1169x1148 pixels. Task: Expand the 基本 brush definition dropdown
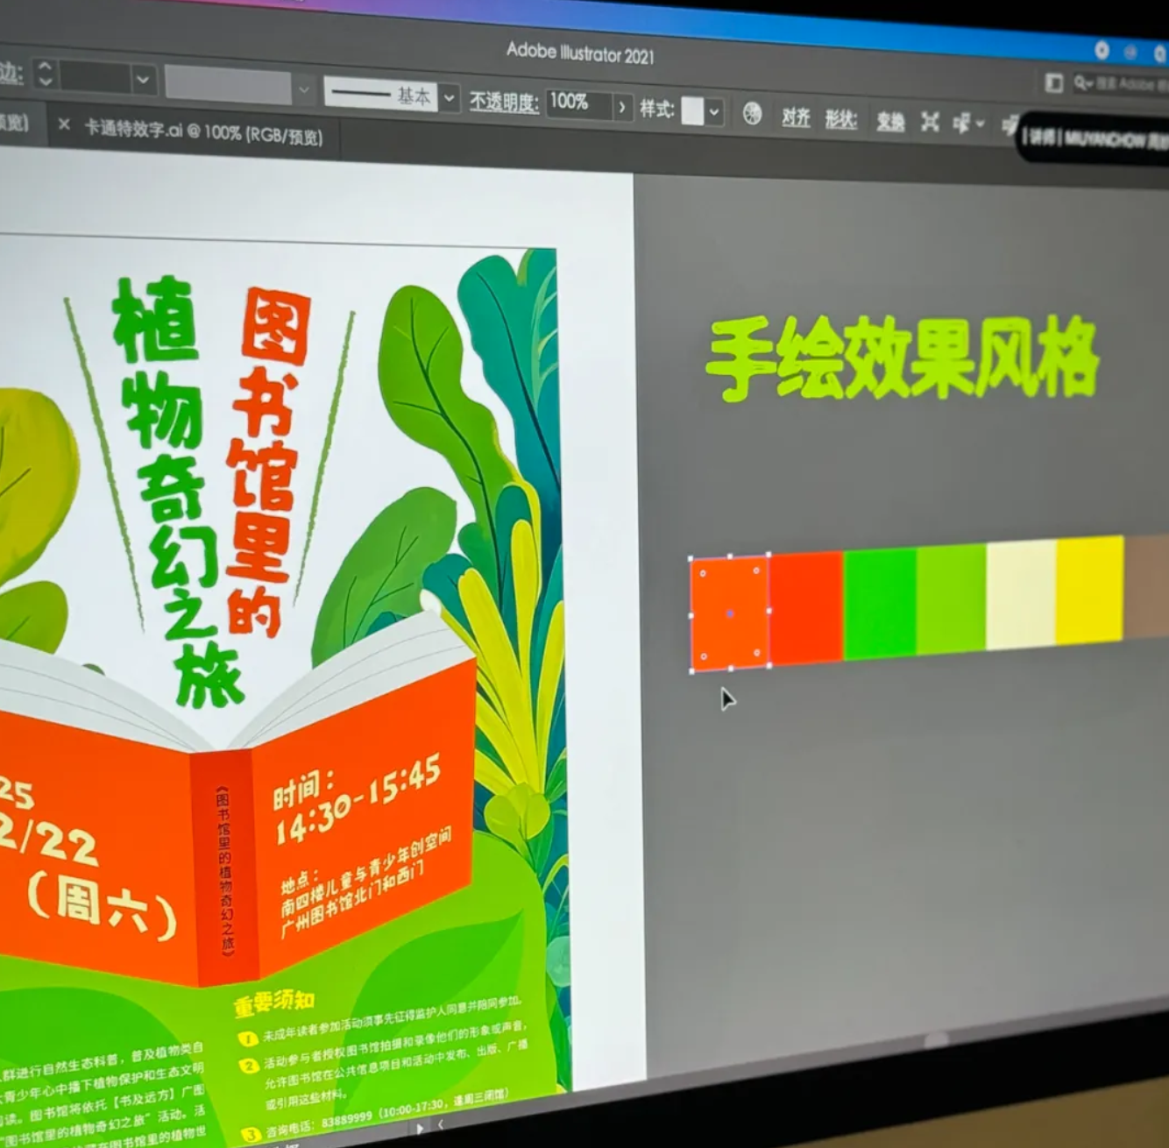[450, 97]
